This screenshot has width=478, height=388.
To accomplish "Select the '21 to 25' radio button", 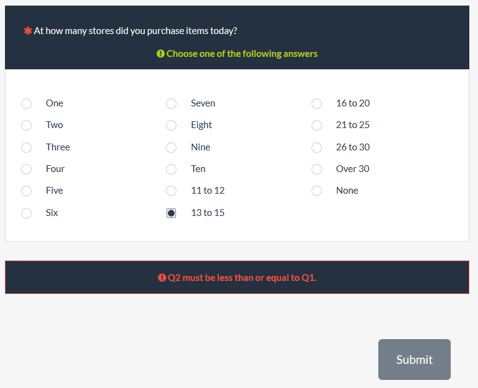I will point(317,125).
